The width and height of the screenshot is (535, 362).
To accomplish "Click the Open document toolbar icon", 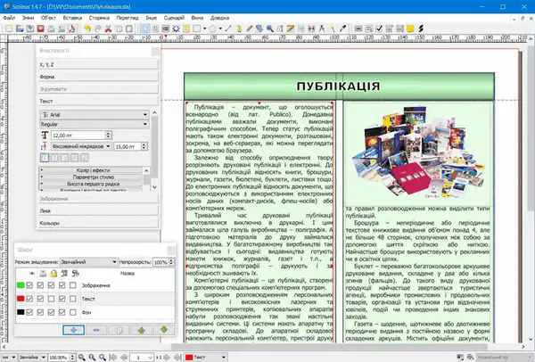I will (20, 29).
